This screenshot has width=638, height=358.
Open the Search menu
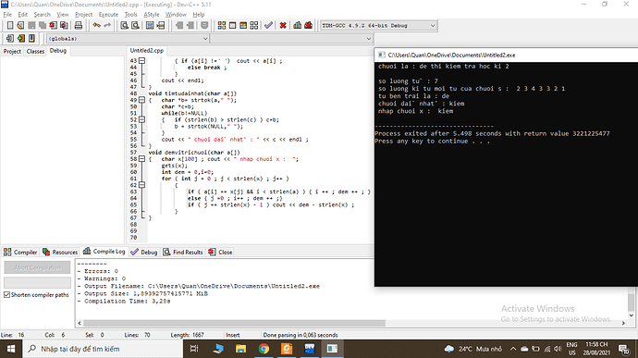pos(42,14)
